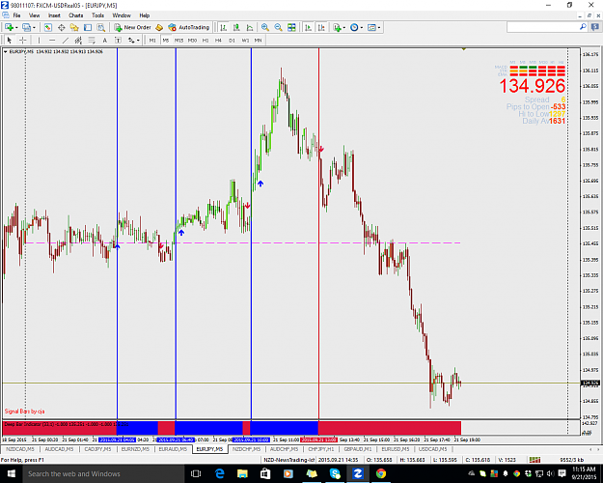The height and width of the screenshot is (483, 603).
Task: Open the Indicators list icon
Action: pos(337,27)
